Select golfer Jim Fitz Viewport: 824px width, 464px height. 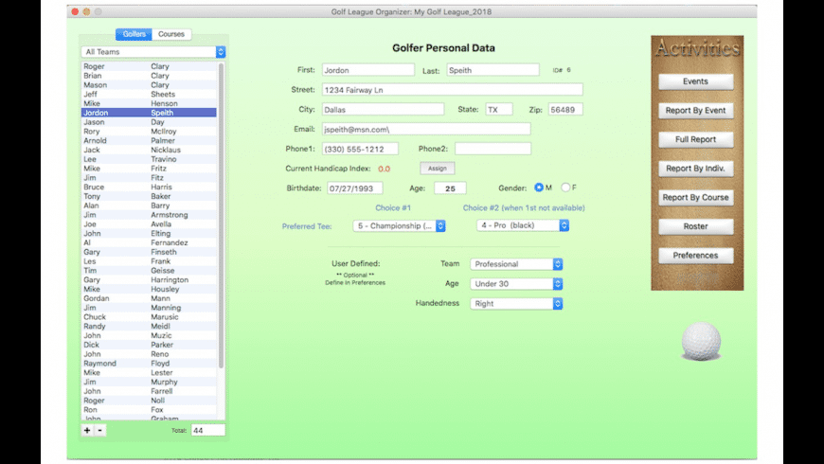pos(149,178)
